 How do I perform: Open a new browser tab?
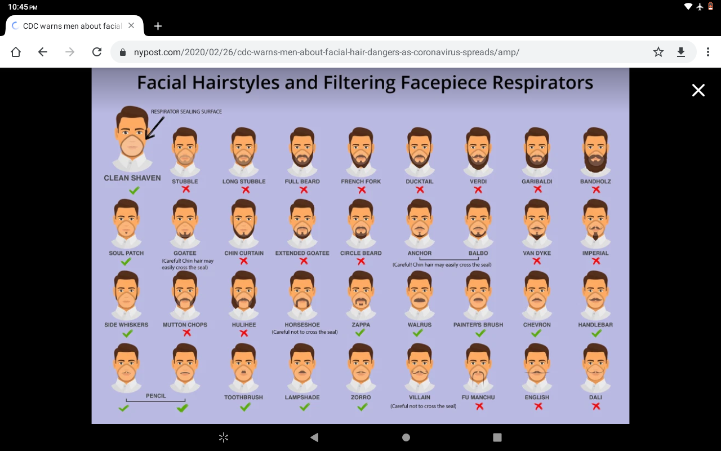158,26
